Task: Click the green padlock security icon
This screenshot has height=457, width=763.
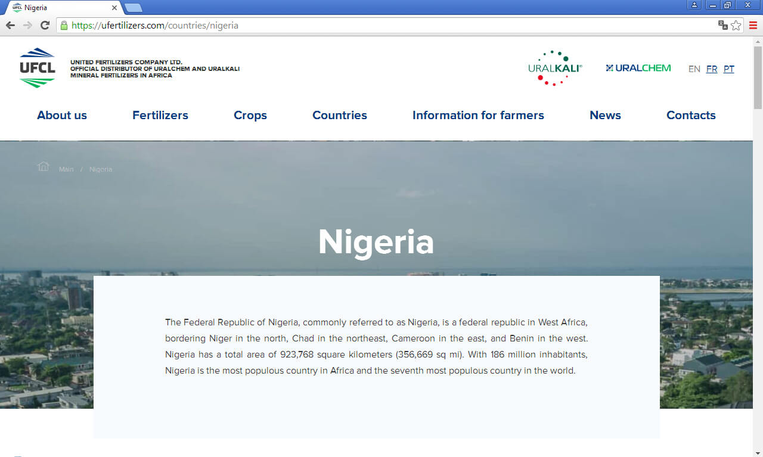Action: 64,25
